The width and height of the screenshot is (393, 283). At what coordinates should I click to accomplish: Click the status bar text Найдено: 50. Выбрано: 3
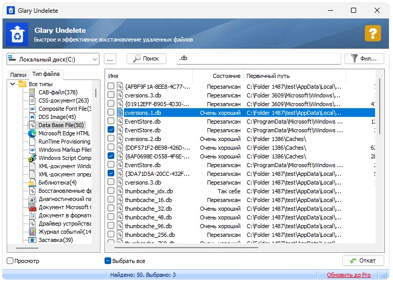(x=143, y=275)
